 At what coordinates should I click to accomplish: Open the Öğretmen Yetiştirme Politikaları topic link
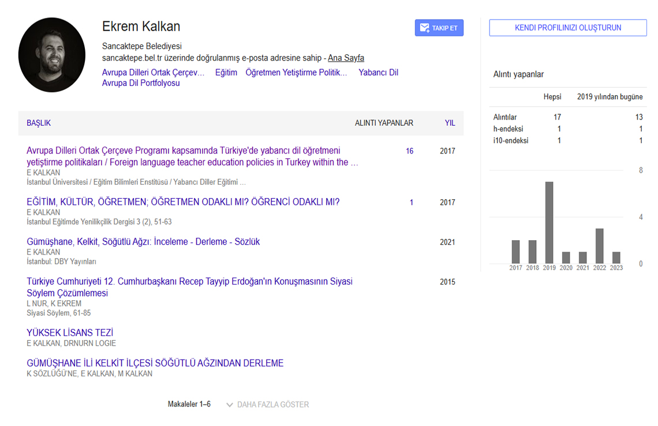296,73
